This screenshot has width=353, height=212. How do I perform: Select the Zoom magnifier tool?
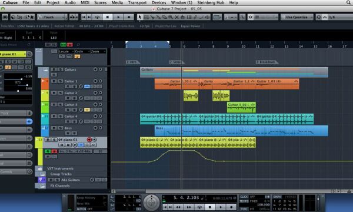pyautogui.click(x=171, y=17)
